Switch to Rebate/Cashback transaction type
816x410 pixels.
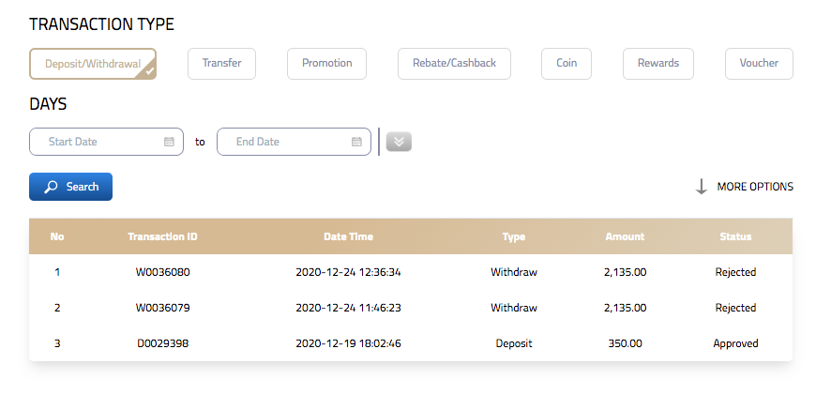(x=454, y=63)
